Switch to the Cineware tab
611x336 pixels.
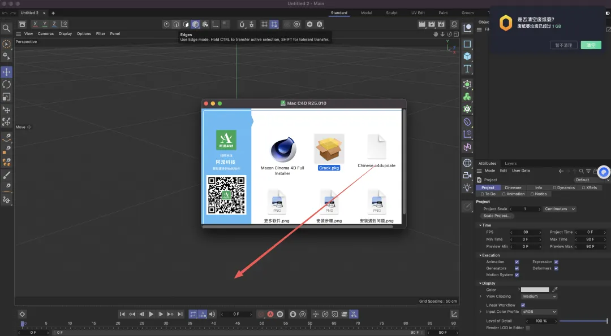[x=513, y=187]
